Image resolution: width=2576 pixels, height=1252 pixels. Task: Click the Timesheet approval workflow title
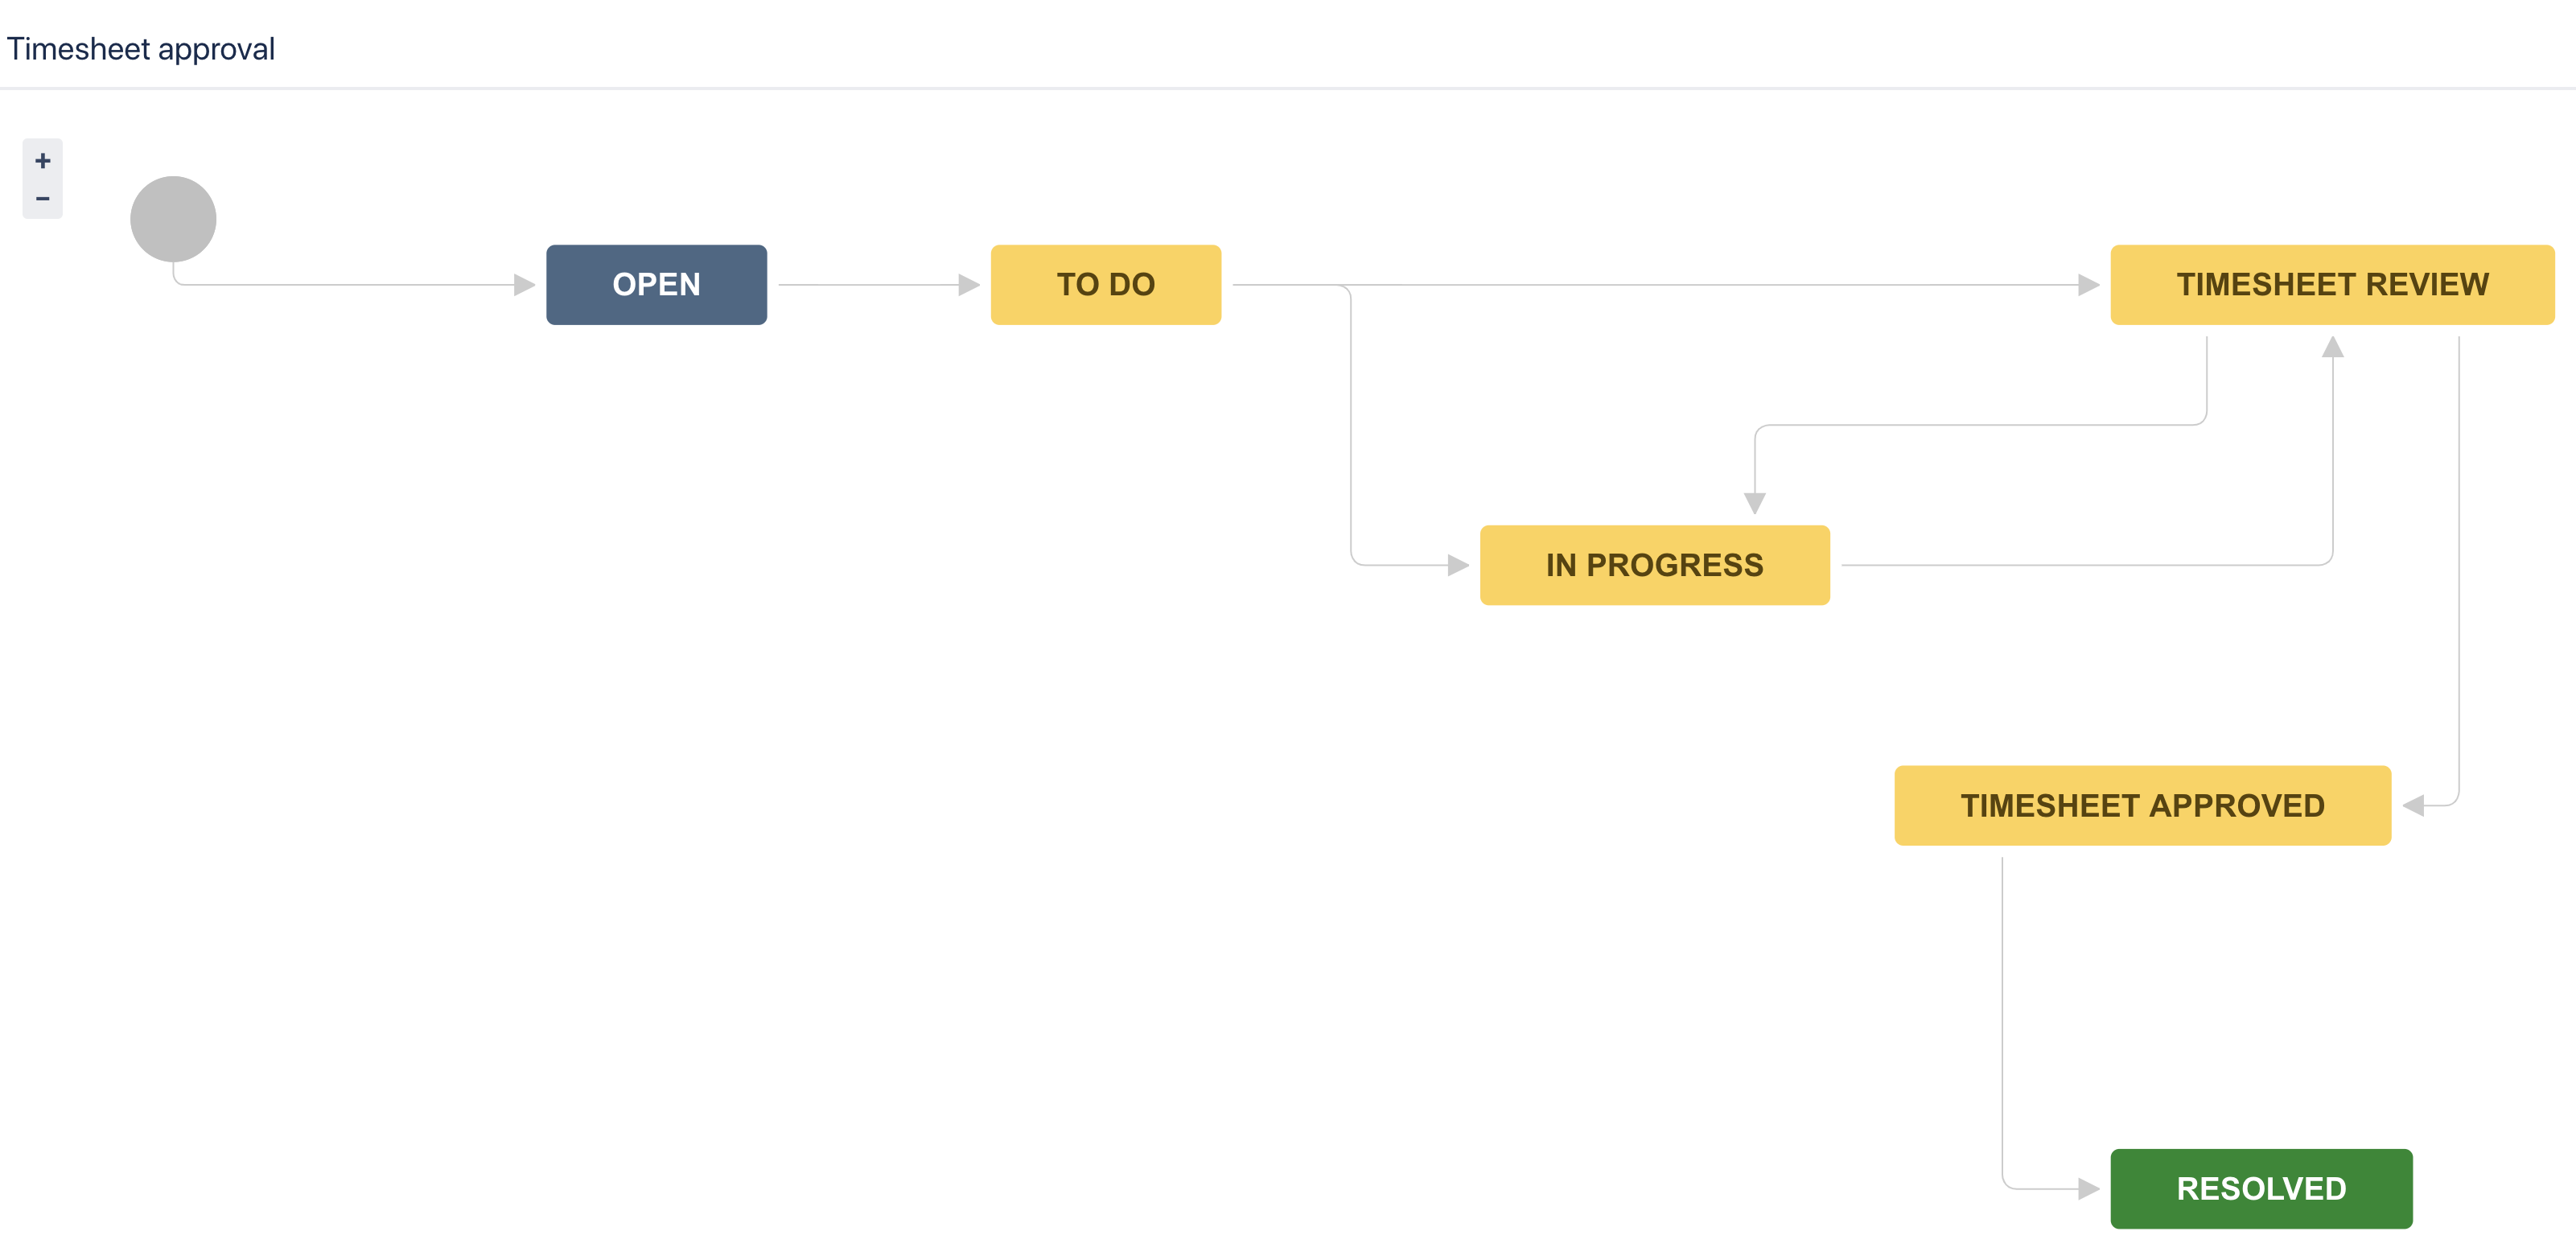[x=141, y=49]
